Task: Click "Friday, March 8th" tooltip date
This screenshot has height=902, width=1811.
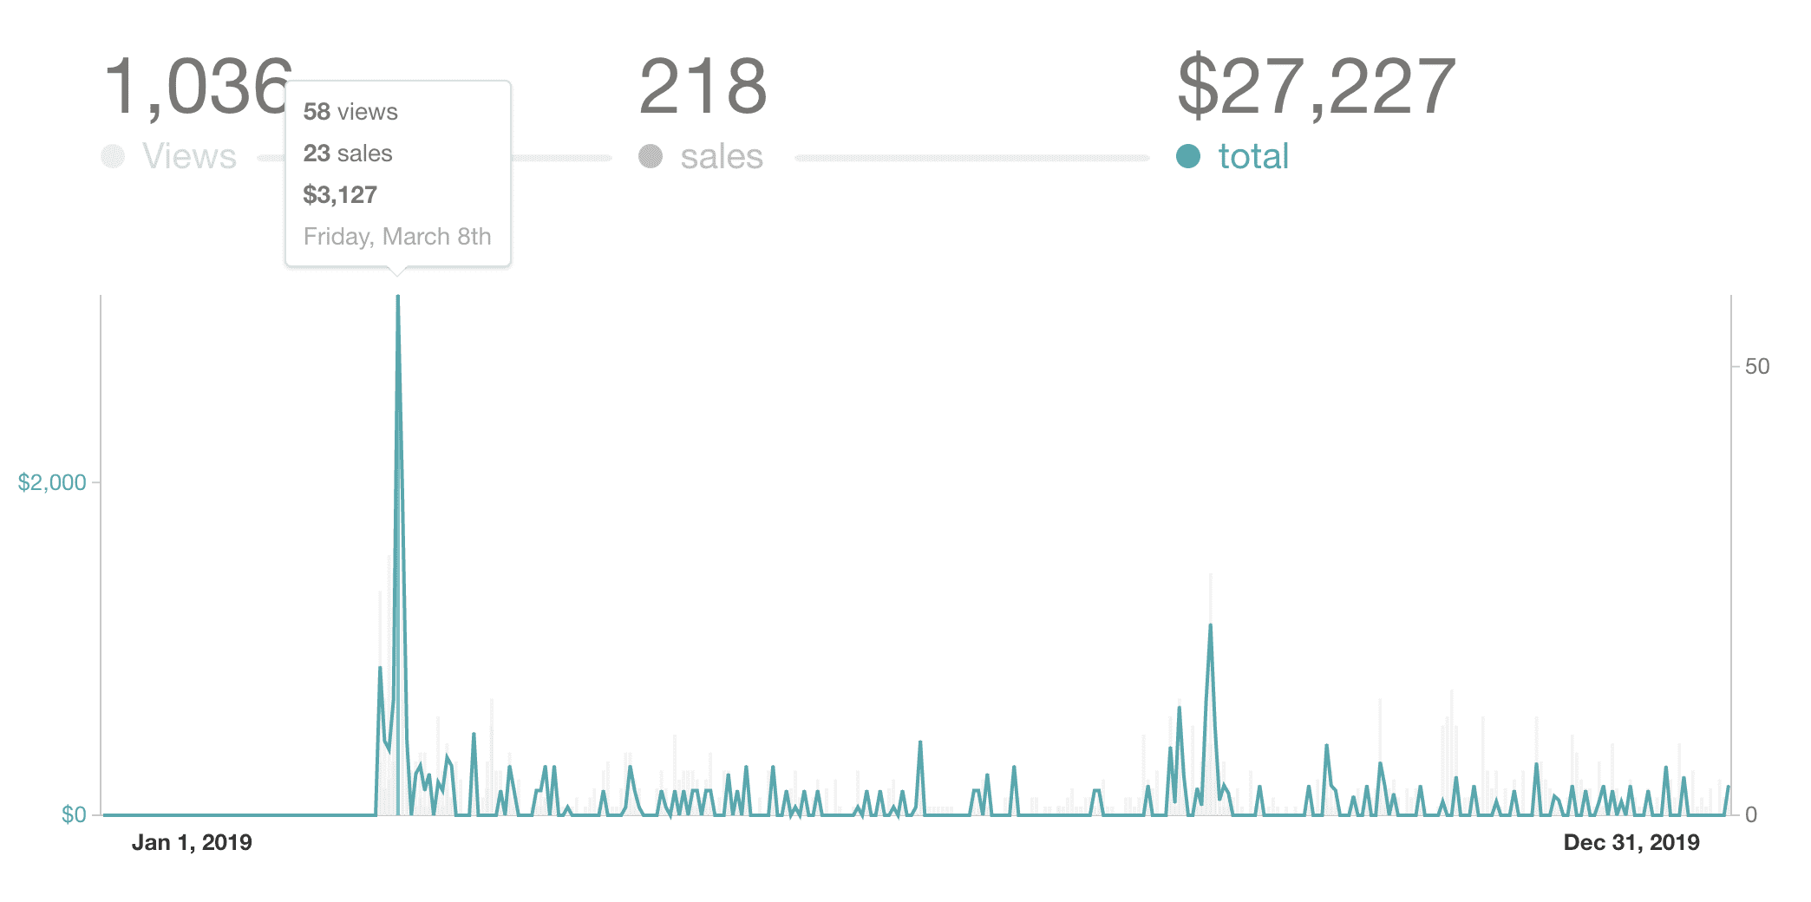Action: pyautogui.click(x=397, y=237)
